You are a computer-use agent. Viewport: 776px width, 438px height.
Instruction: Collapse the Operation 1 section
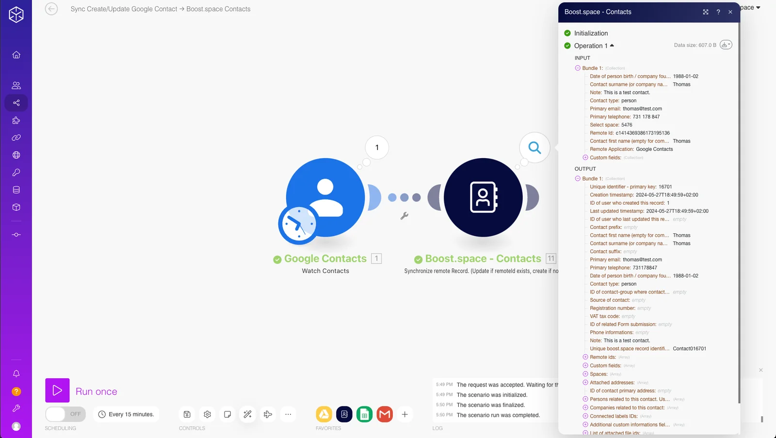pyautogui.click(x=594, y=46)
